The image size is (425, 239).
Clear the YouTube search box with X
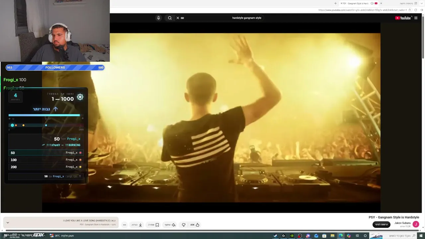click(178, 18)
